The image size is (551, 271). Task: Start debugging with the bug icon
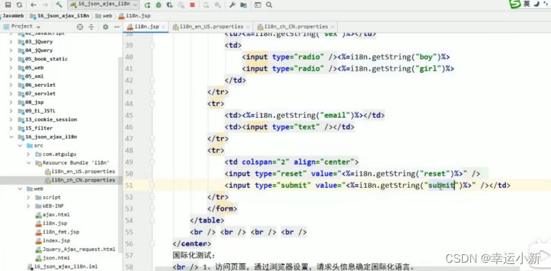click(x=158, y=5)
